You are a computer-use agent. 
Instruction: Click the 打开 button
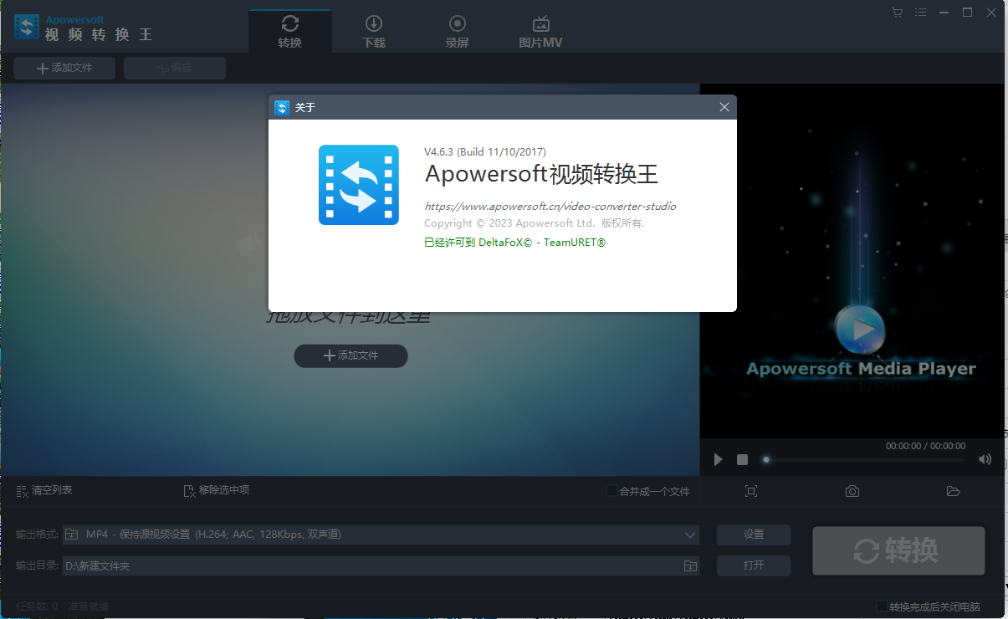754,565
